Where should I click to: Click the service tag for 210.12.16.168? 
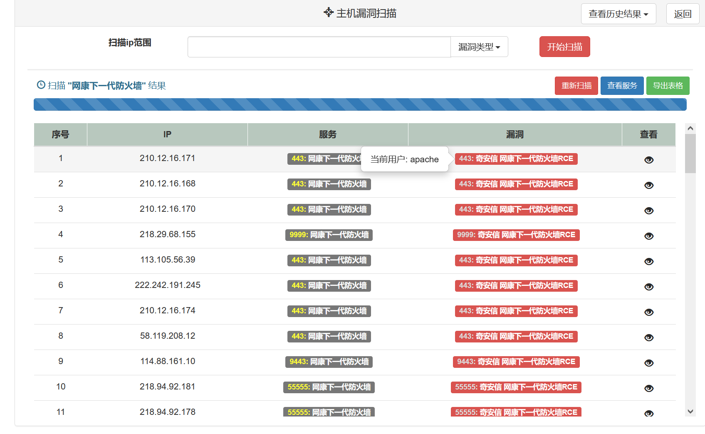pos(329,184)
